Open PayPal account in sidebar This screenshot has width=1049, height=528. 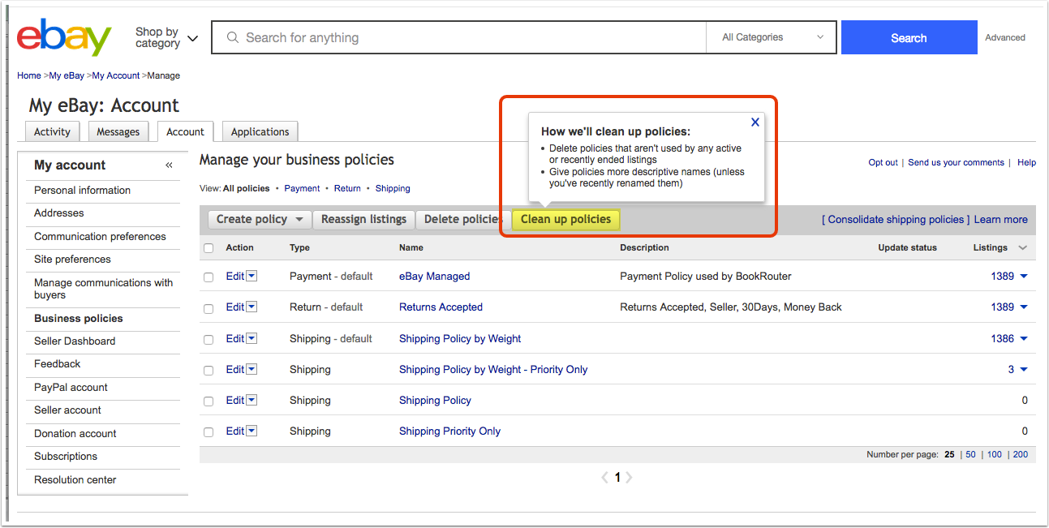71,387
